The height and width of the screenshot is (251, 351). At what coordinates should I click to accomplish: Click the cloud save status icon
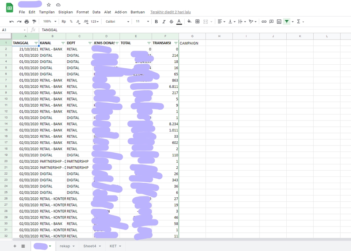coord(58,5)
